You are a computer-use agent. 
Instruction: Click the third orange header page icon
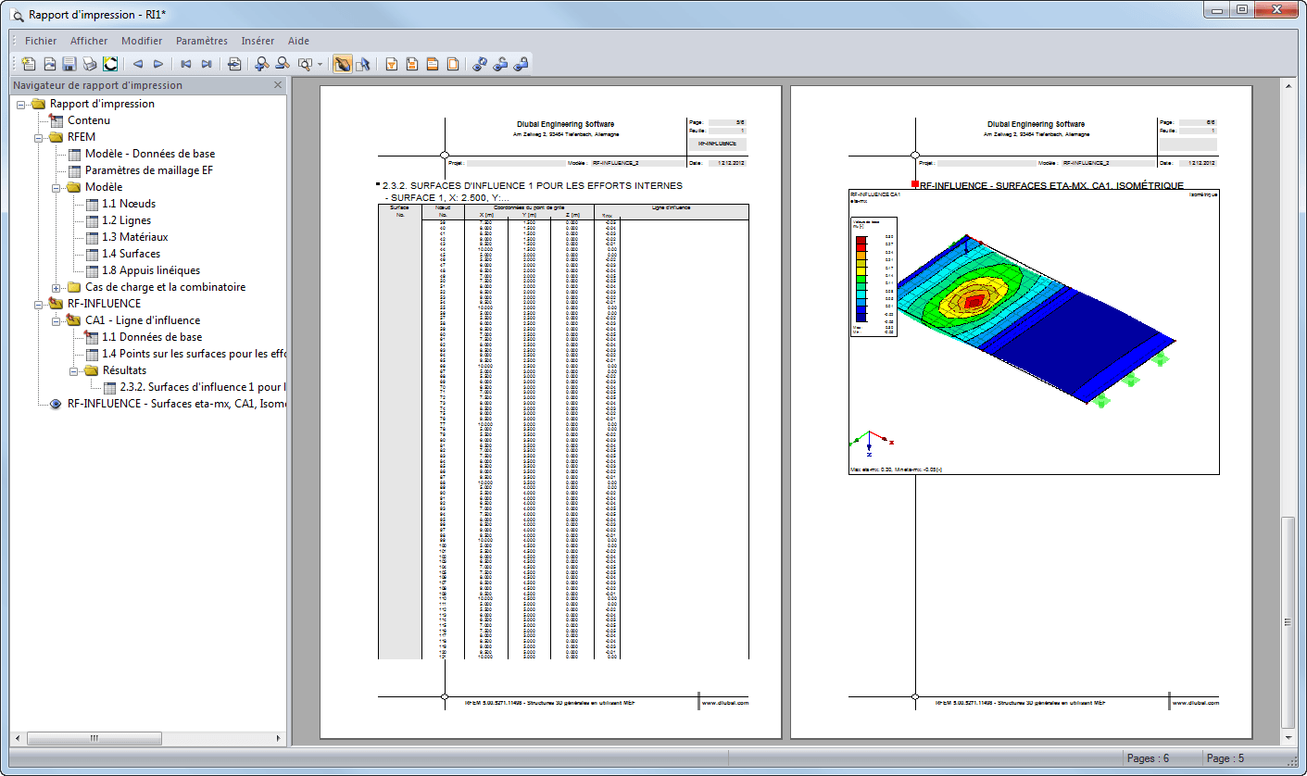pyautogui.click(x=433, y=64)
